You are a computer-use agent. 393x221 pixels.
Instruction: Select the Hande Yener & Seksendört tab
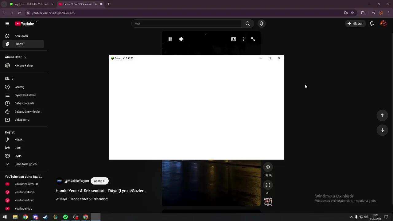(x=77, y=4)
